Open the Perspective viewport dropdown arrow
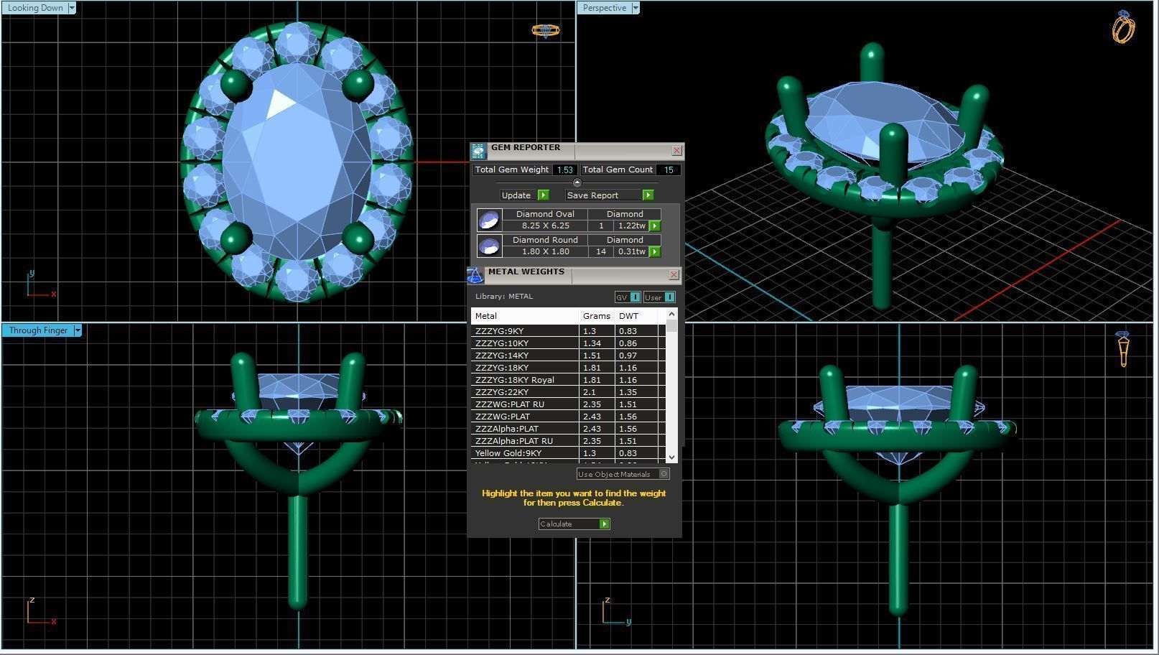Viewport: 1159px width, 655px height. click(635, 8)
